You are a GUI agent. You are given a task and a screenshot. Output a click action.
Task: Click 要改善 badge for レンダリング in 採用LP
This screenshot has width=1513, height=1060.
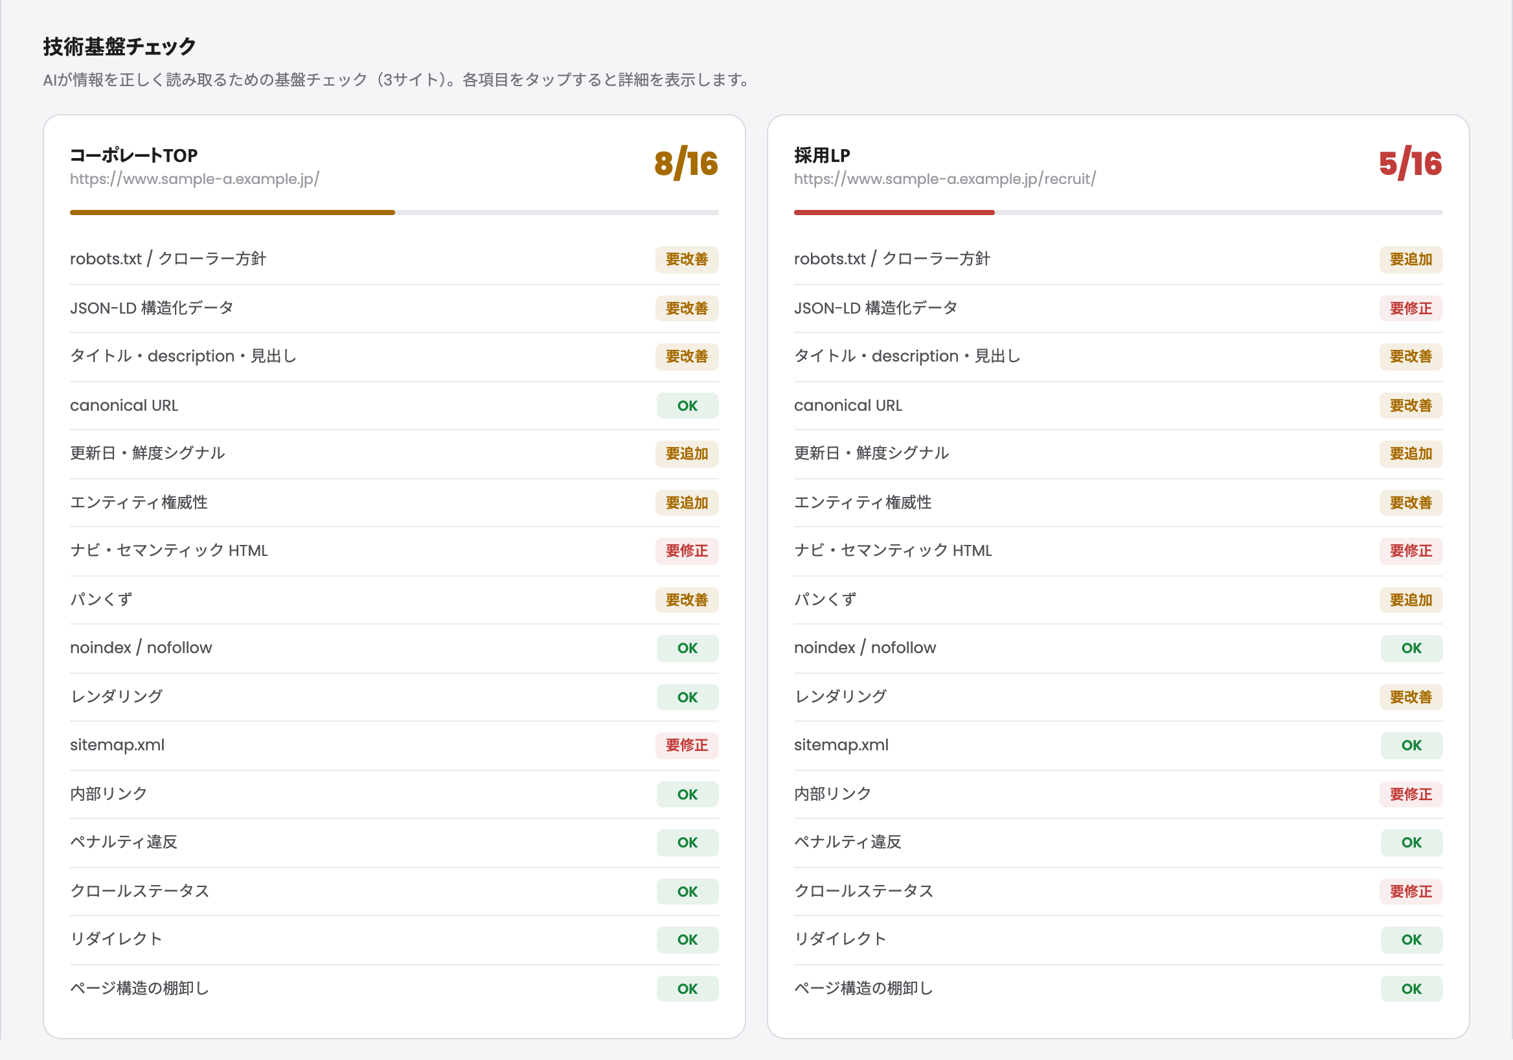coord(1411,697)
